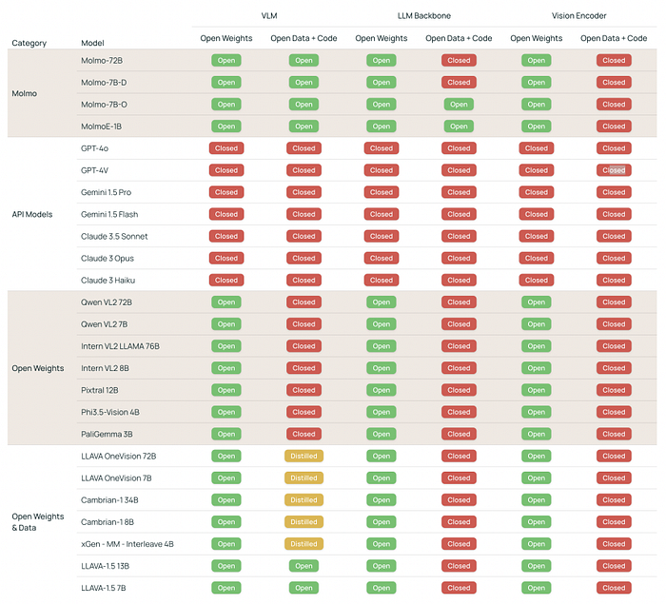Select the Model column header
Viewport: 666px width, 604px height.
92,43
